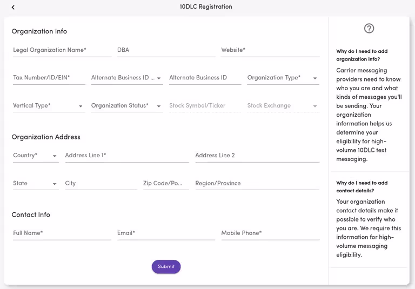
Task: Click the Organization Address section title
Action: 46,137
